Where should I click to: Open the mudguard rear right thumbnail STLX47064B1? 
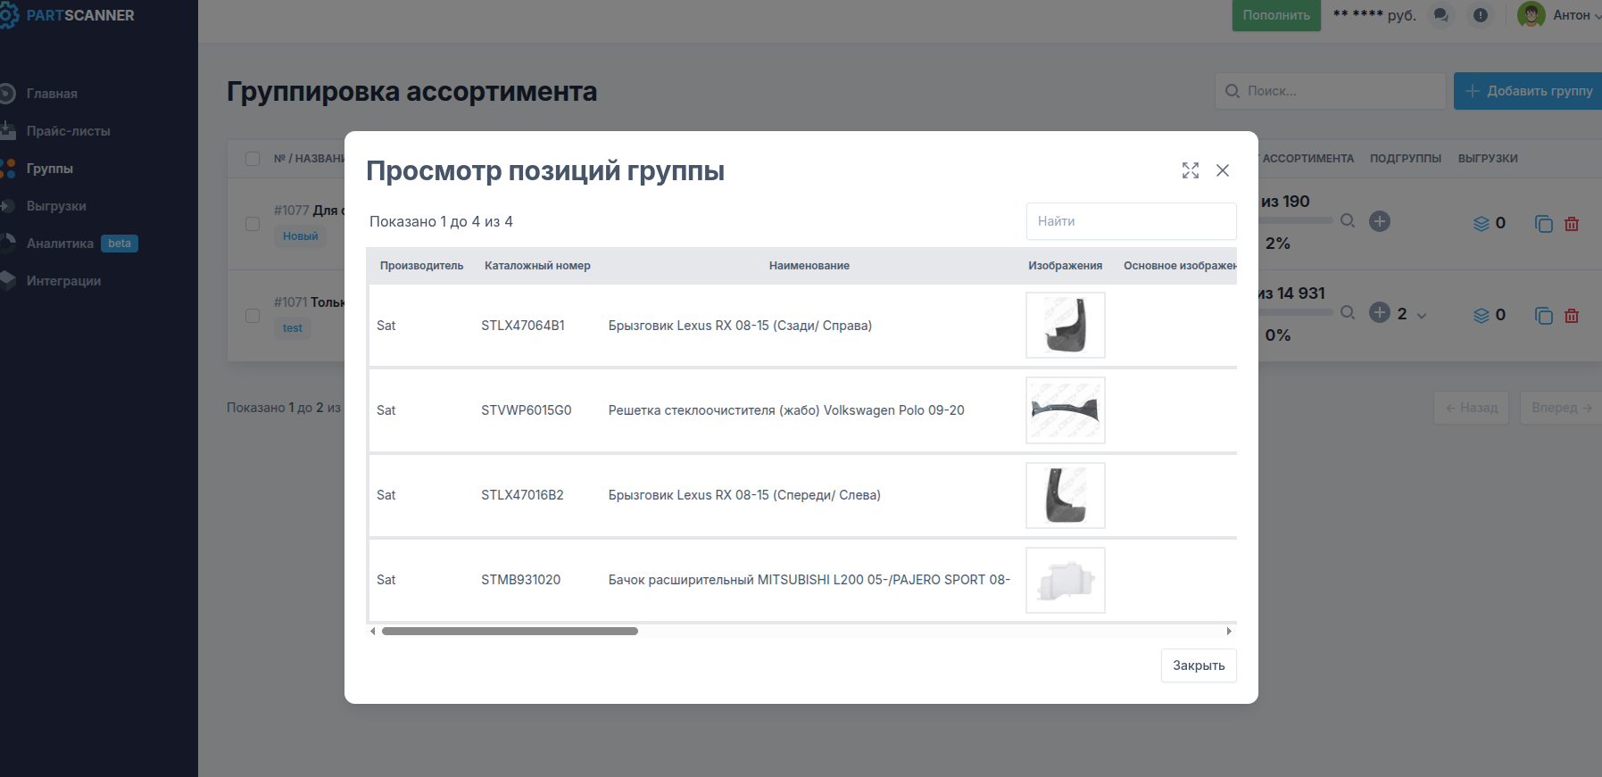pyautogui.click(x=1066, y=326)
